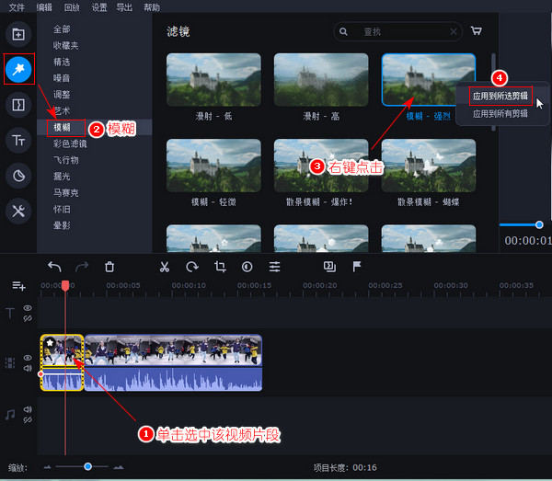Add a marker with the flag icon
The width and height of the screenshot is (552, 481).
point(357,267)
